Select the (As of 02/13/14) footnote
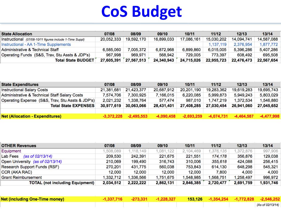The image size is (281, 211). pos(268,205)
